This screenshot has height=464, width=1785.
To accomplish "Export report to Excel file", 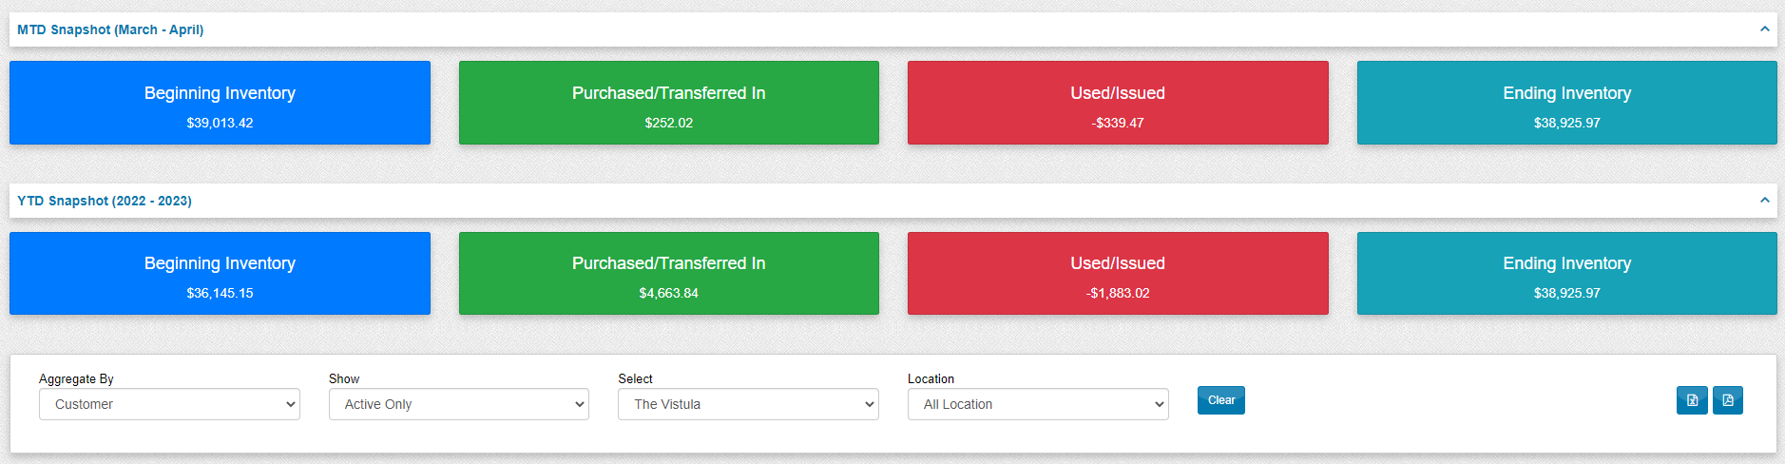I will [x=1692, y=400].
